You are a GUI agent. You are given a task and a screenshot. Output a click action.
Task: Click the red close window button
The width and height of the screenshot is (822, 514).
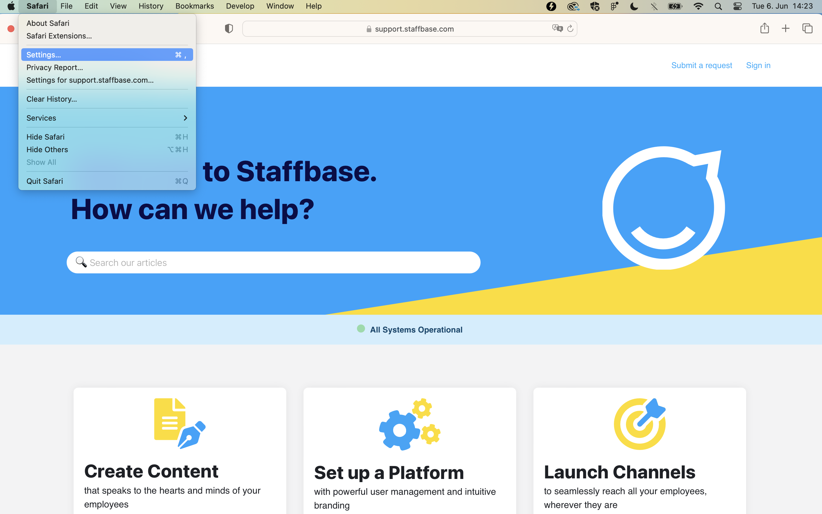(11, 28)
